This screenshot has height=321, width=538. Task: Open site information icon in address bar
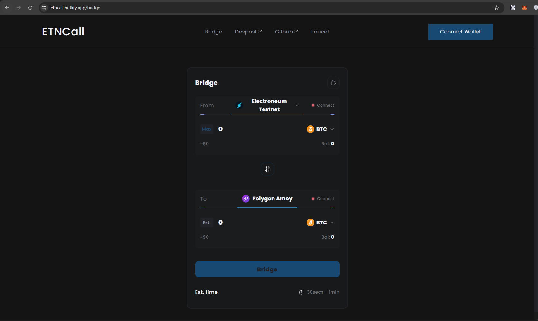click(44, 8)
